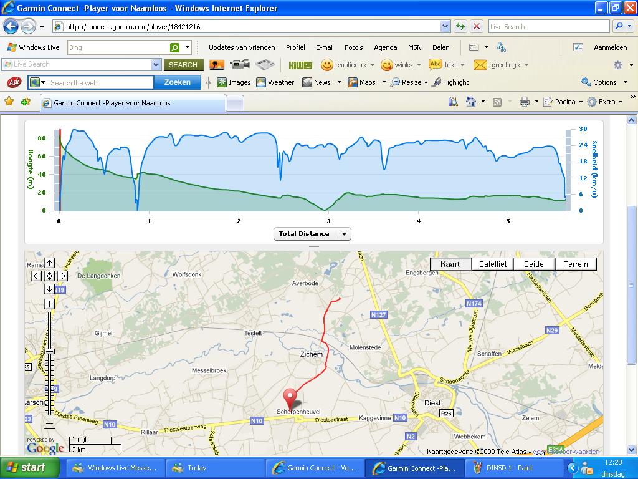Viewport: 638px width, 479px height.
Task: Click the RSS feeds icon
Action: [x=497, y=102]
